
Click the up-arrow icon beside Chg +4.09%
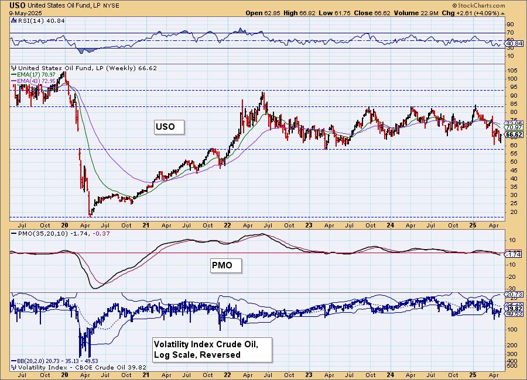(503, 13)
